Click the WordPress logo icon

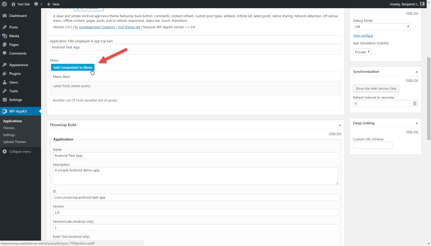click(x=4, y=4)
